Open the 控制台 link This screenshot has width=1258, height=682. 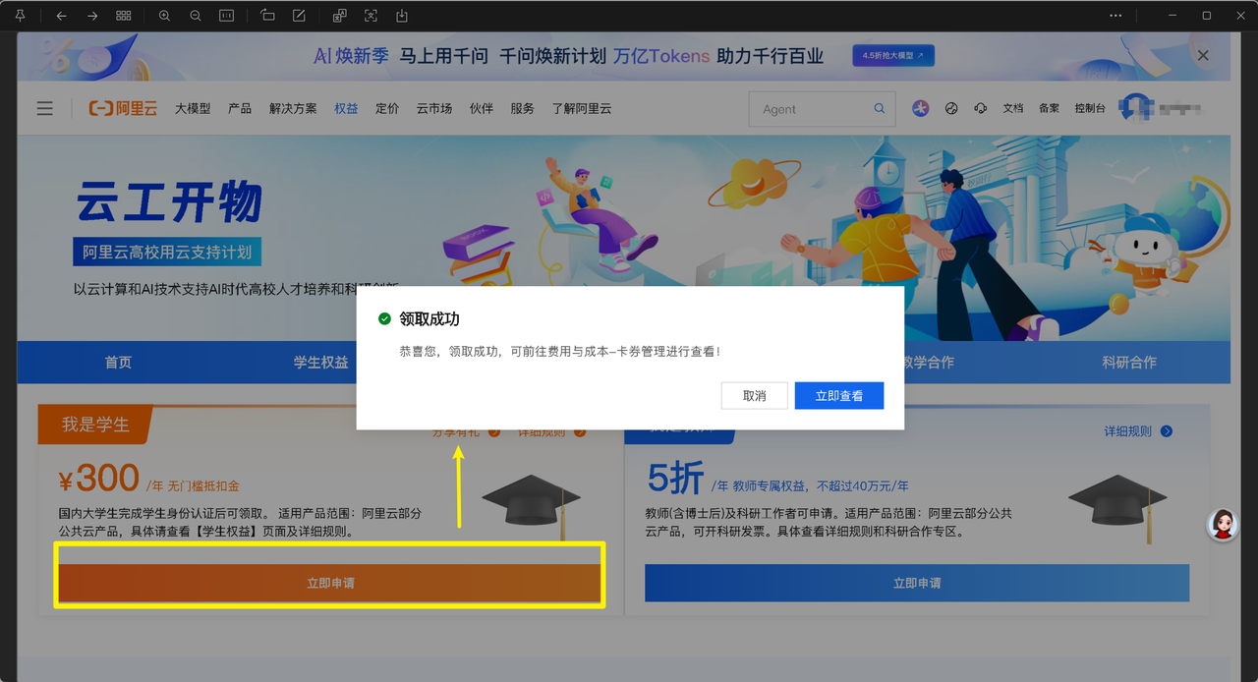click(1090, 108)
